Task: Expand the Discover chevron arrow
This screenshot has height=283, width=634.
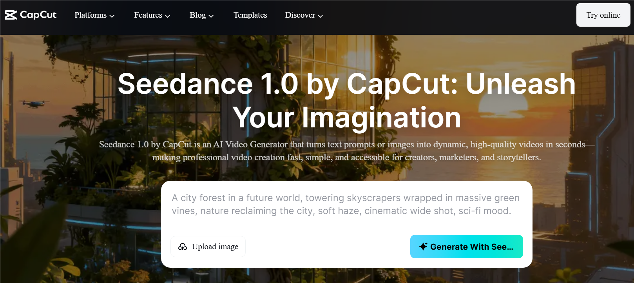Action: tap(321, 16)
